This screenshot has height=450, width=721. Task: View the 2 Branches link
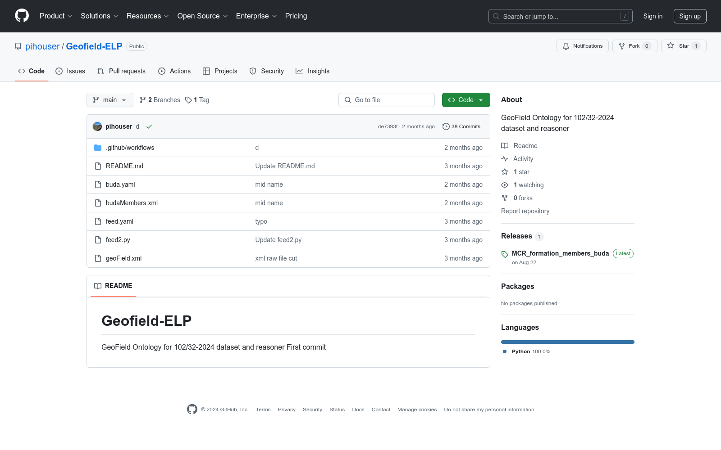click(x=160, y=100)
